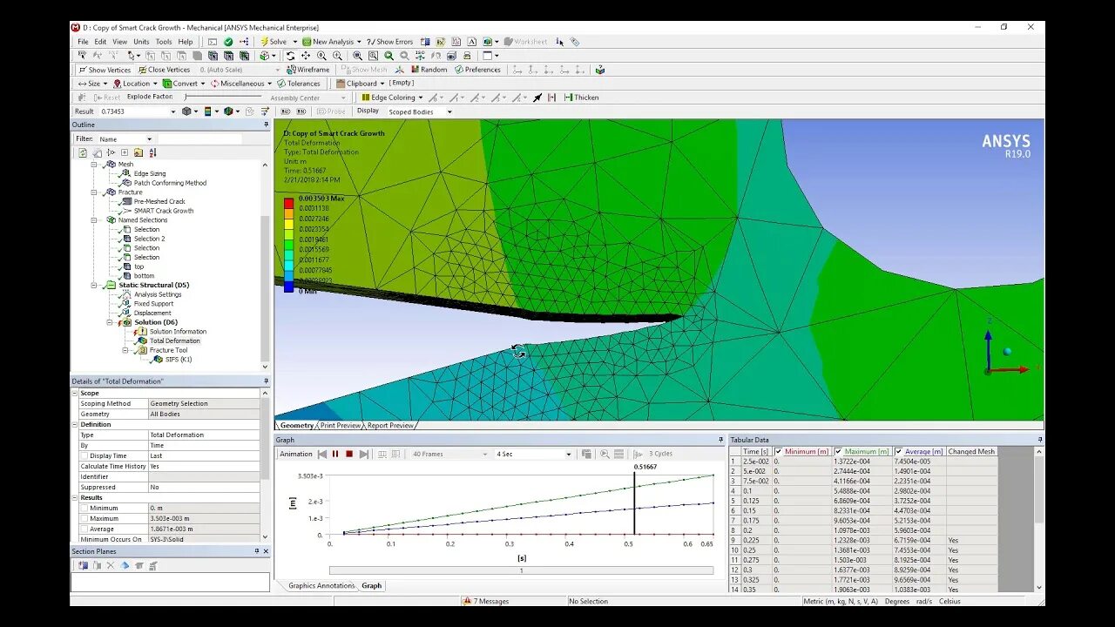Select Patch Conforming Method tree item
The image size is (1115, 627).
170,183
